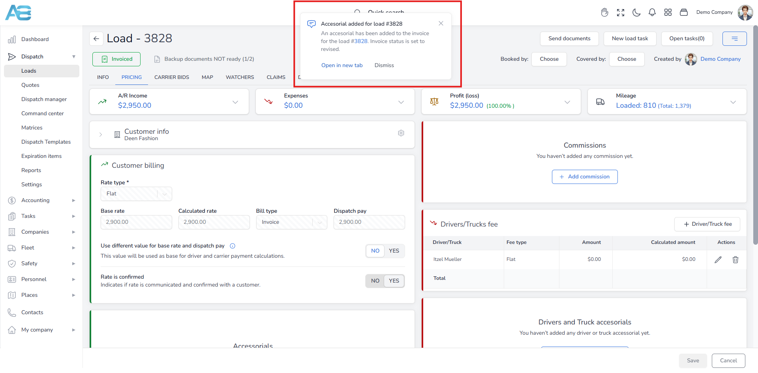The height and width of the screenshot is (373, 758).
Task: Click Open in new tab link
Action: tap(341, 66)
